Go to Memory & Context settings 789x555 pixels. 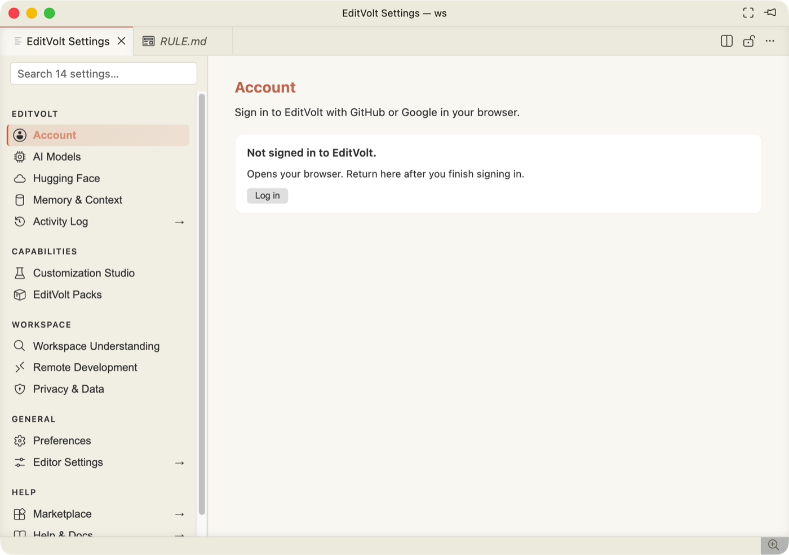coord(98,200)
